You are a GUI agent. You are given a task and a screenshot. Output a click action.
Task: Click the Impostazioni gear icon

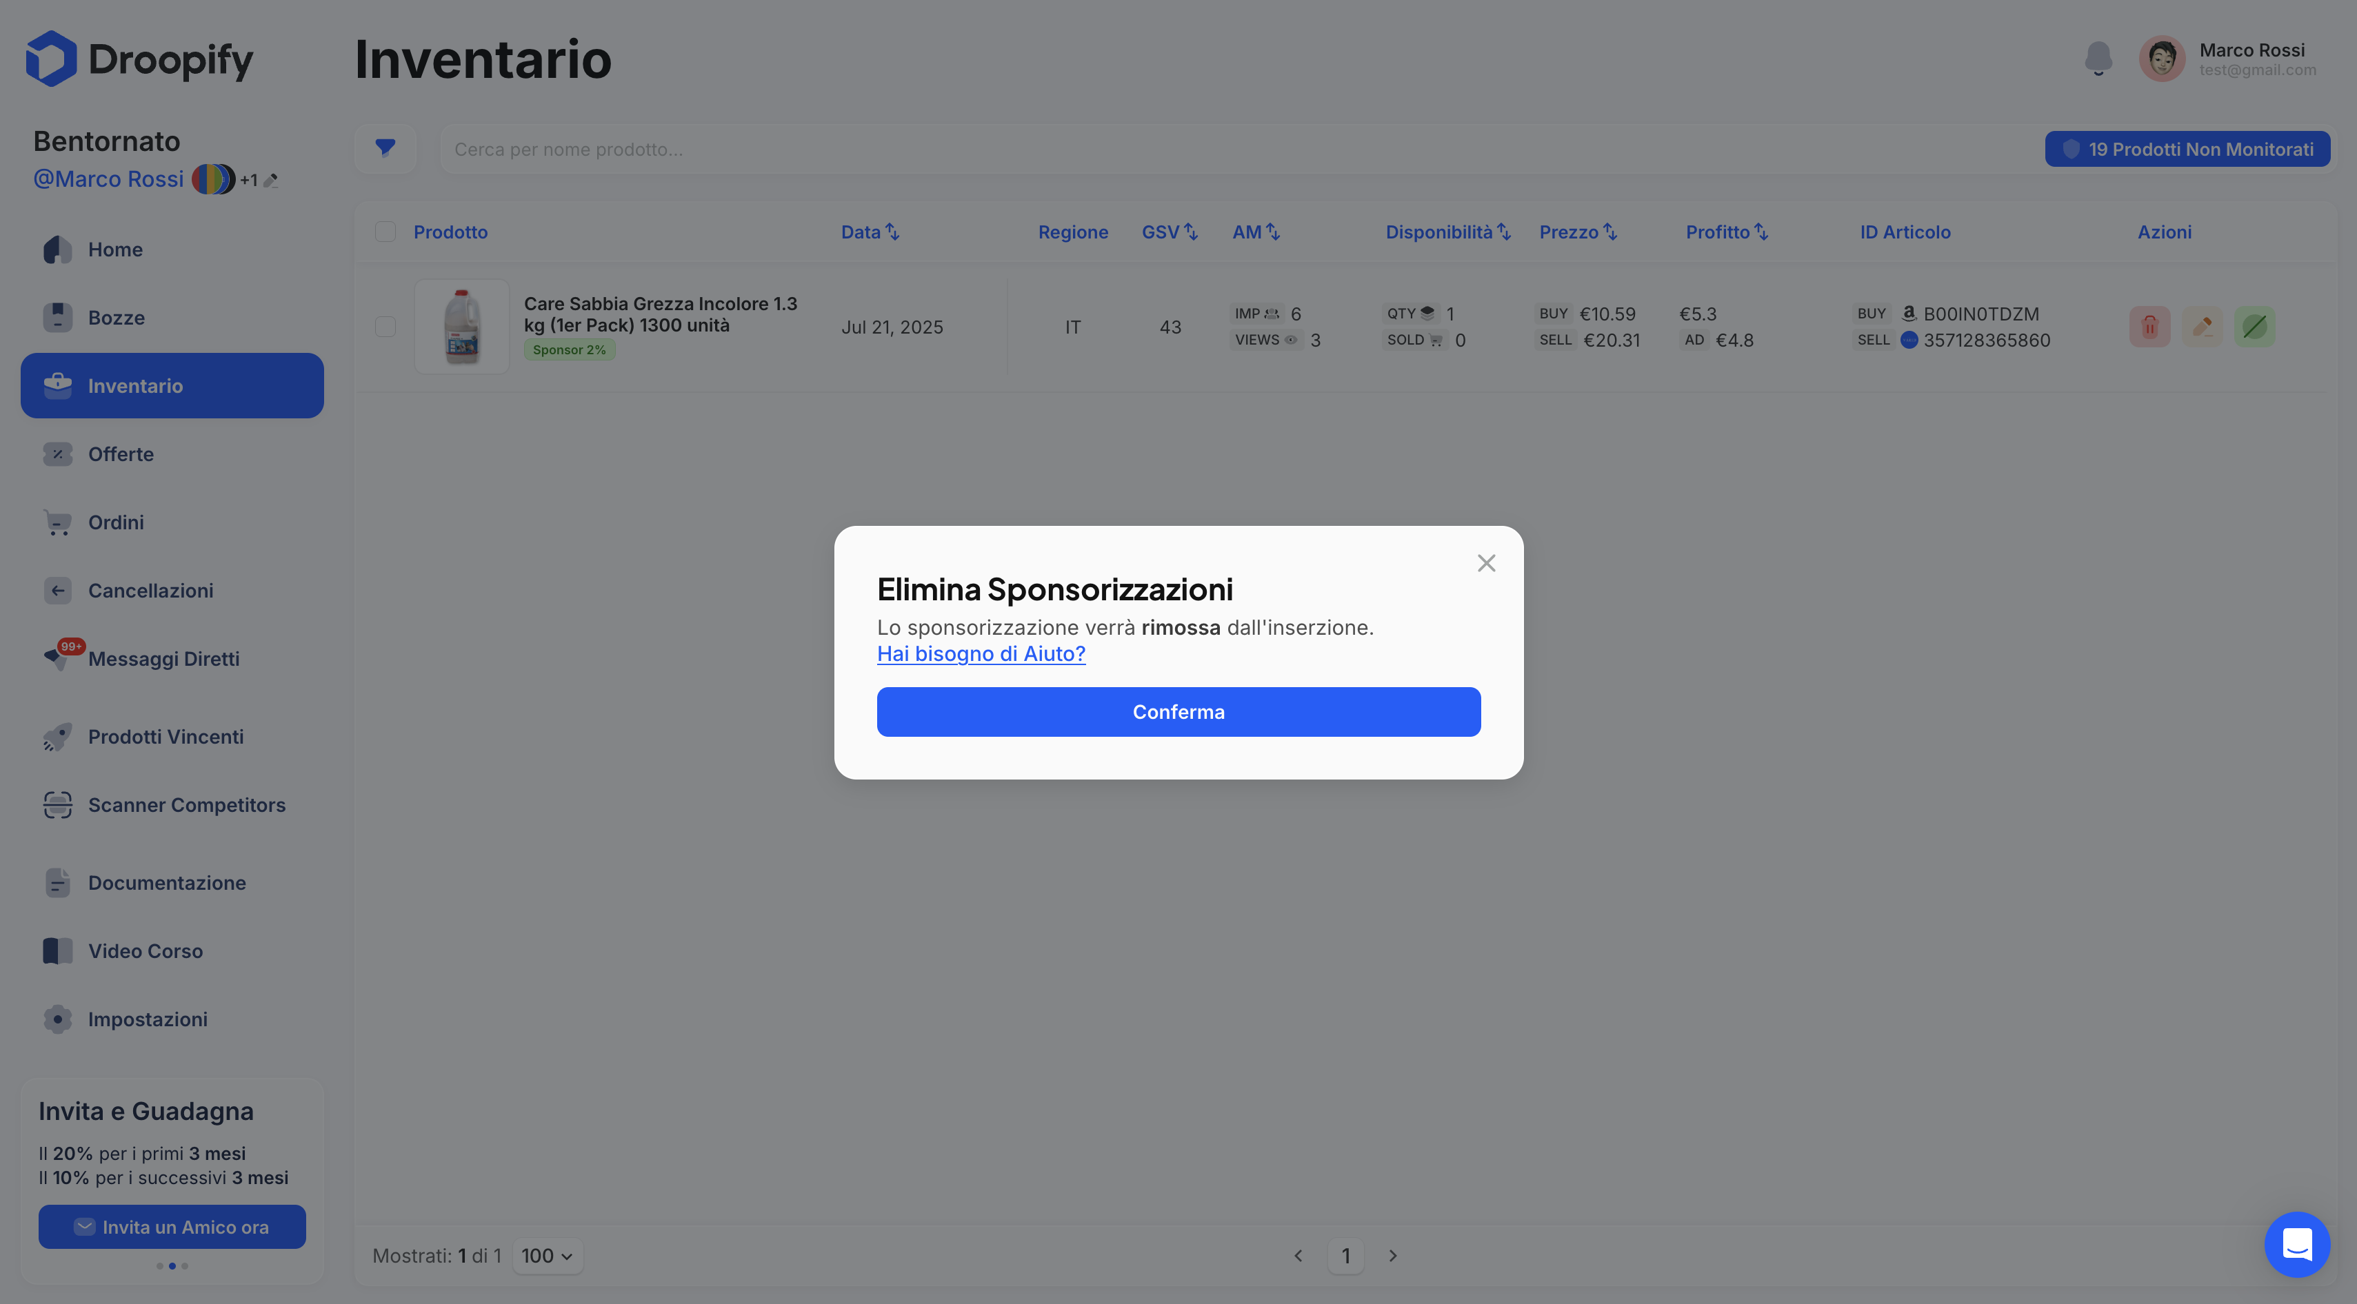click(x=58, y=1019)
